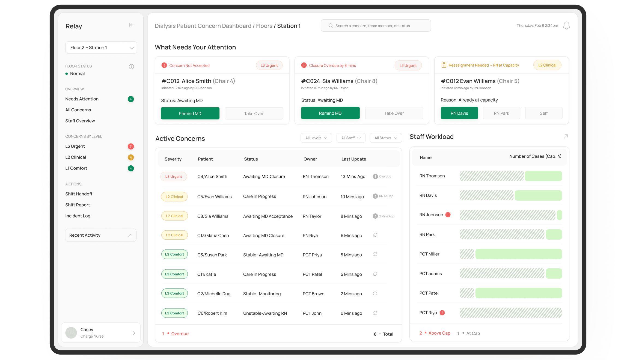The width and height of the screenshot is (636, 360).
Task: Click refresh icon on C13/Maria Chen row
Action: [x=375, y=235]
